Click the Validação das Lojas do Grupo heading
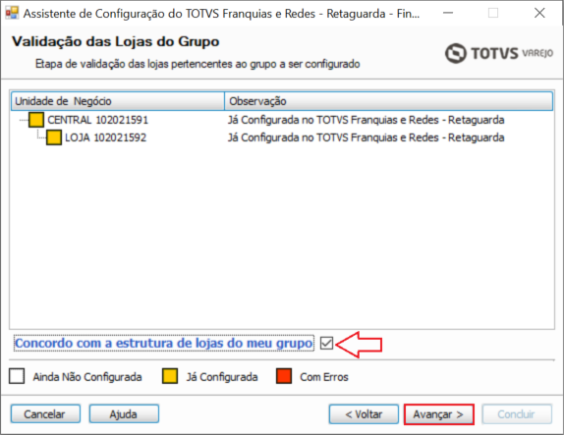The height and width of the screenshot is (435, 564). coord(116,41)
